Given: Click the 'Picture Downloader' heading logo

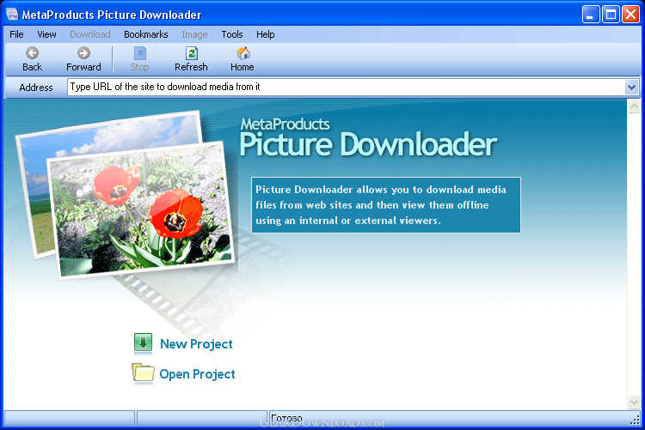Looking at the screenshot, I should point(368,144).
